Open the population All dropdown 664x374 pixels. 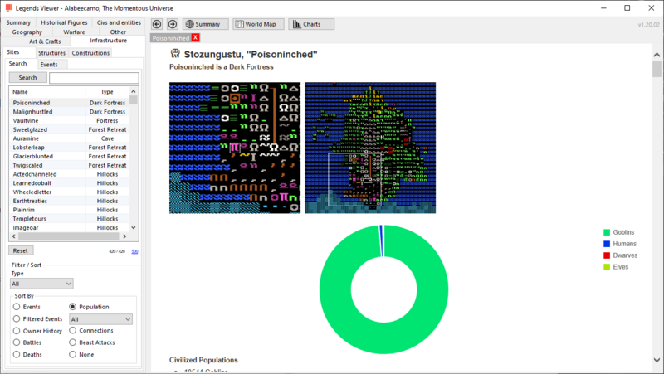pos(100,319)
